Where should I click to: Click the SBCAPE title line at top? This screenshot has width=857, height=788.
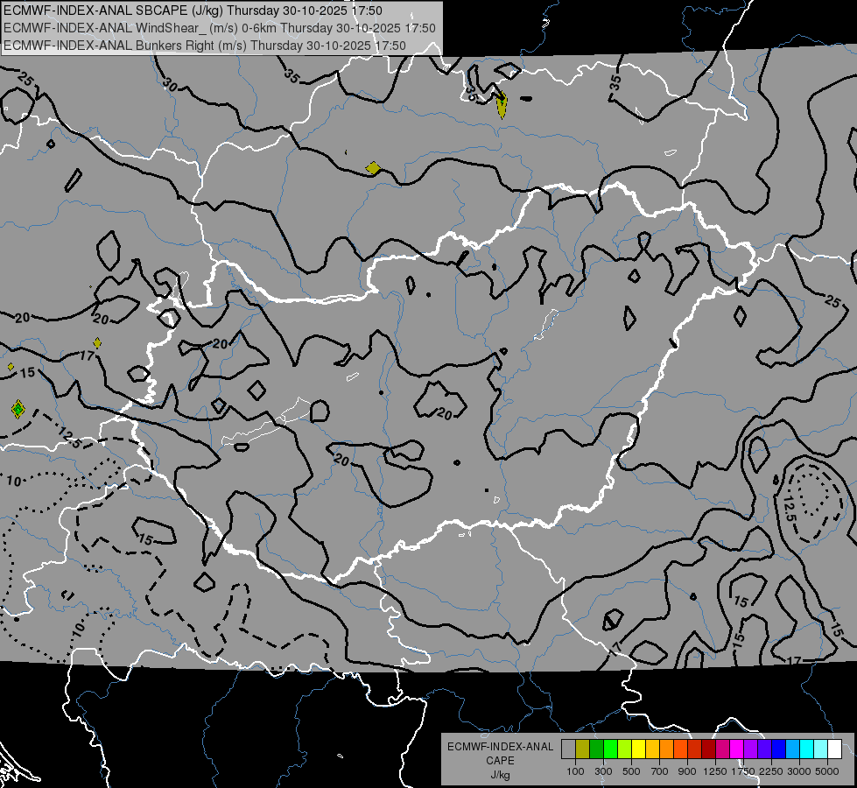click(193, 11)
